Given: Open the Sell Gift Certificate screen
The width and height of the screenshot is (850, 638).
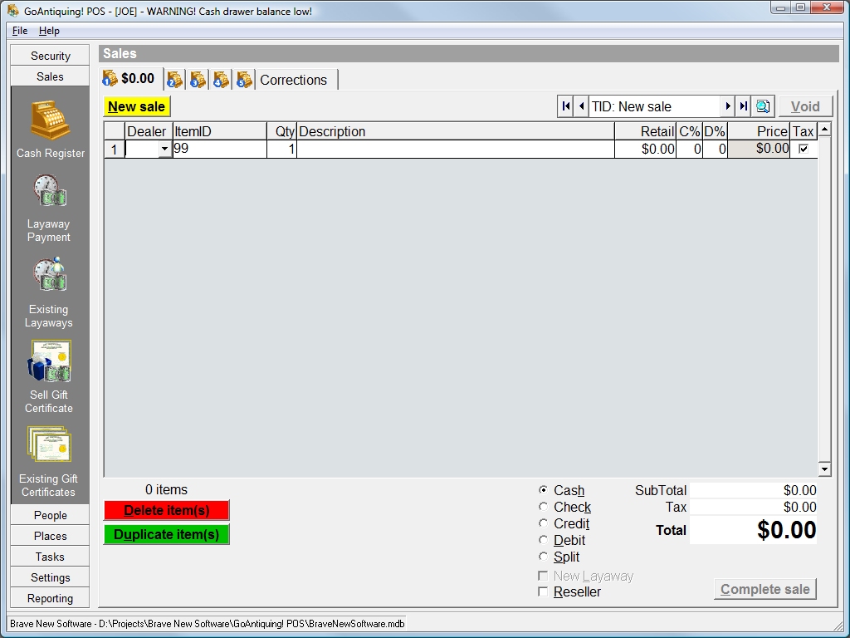Looking at the screenshot, I should tap(49, 377).
